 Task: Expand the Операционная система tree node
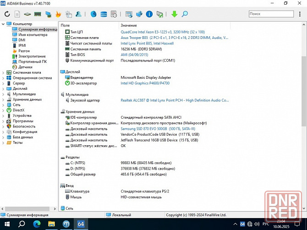coord(3,78)
